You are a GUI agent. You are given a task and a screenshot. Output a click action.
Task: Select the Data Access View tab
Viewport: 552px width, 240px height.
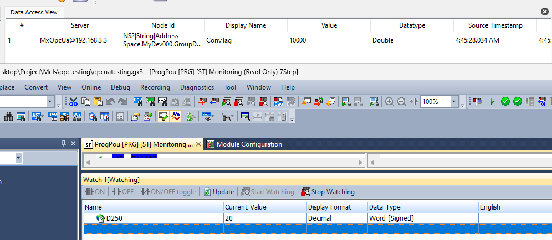(x=34, y=12)
